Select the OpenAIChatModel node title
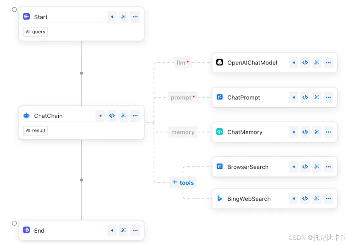The image size is (348, 243). pyautogui.click(x=252, y=63)
